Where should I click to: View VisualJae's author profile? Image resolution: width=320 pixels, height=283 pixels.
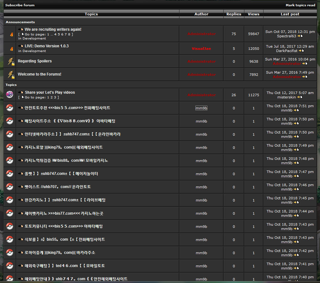(x=201, y=49)
